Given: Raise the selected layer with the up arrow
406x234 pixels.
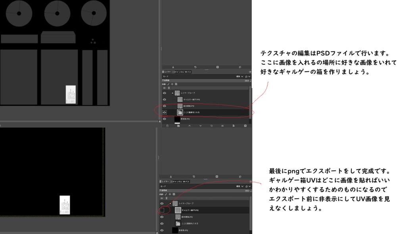Looking at the screenshot, I should (190, 126).
